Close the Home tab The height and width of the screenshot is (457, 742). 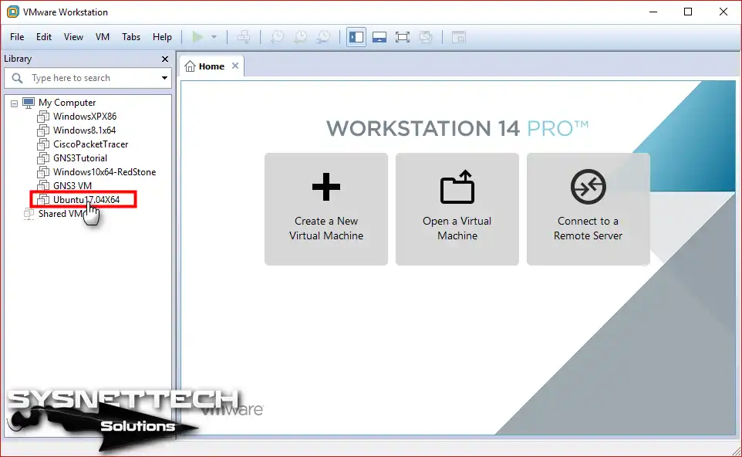click(235, 66)
